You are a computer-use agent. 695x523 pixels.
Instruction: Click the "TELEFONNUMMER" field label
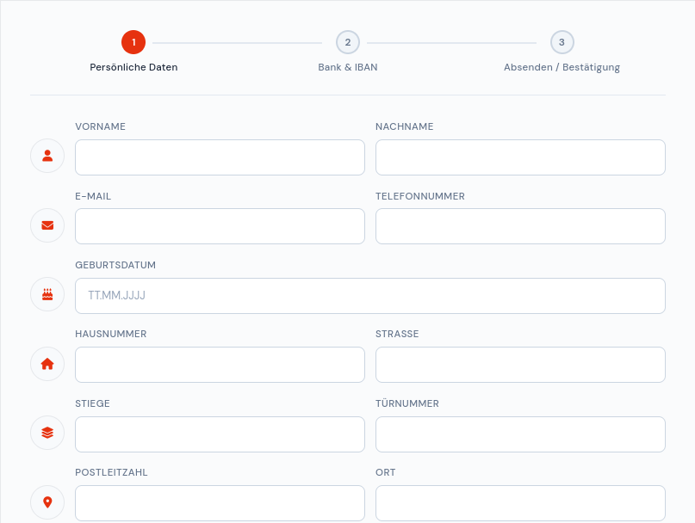coord(420,196)
